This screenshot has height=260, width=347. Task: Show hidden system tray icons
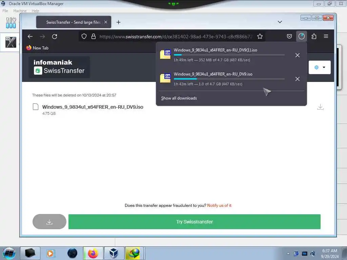288,254
